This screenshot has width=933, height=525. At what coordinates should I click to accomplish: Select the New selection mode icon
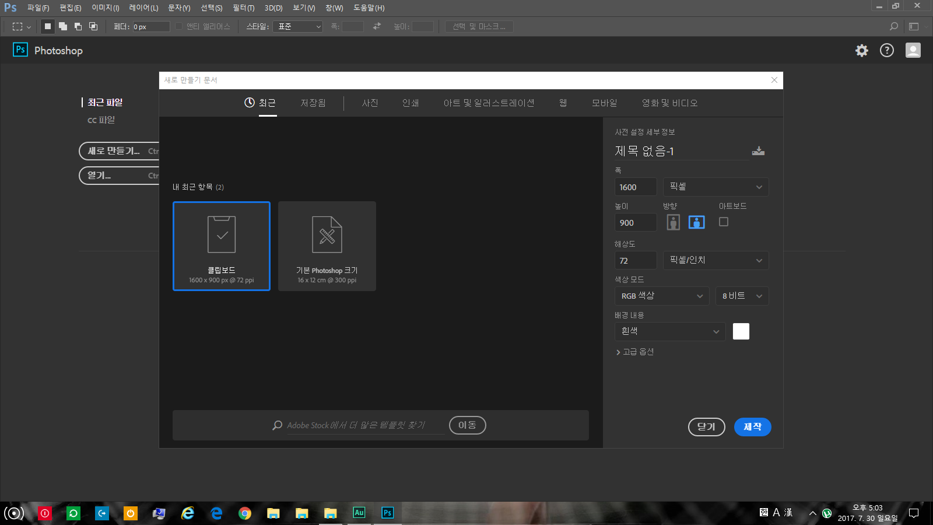click(48, 26)
